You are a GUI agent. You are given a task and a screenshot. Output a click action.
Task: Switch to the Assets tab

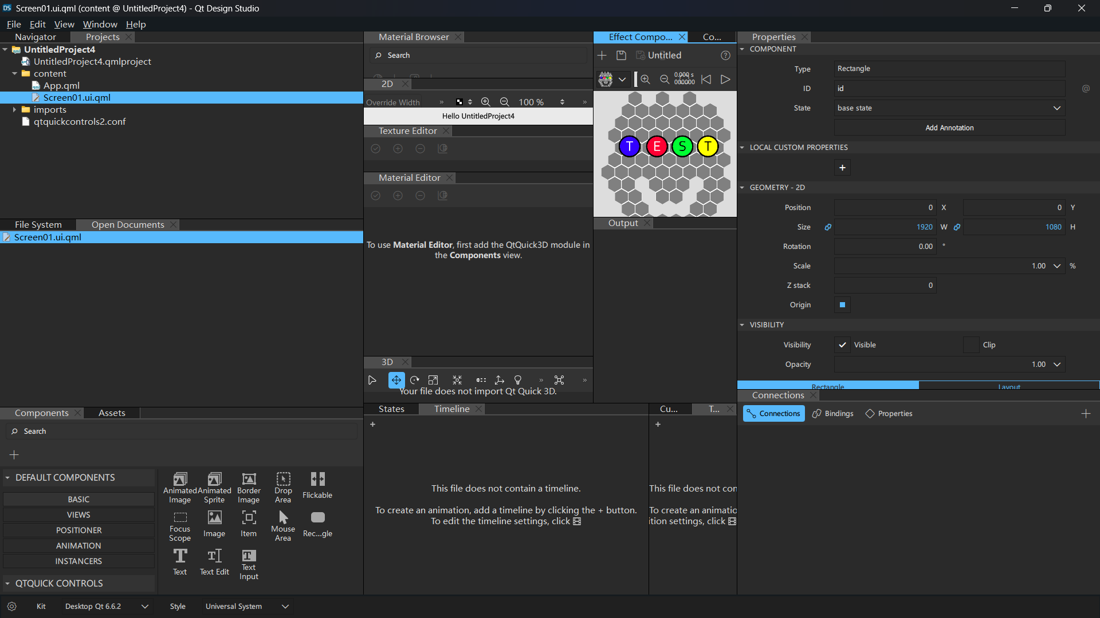pyautogui.click(x=112, y=413)
